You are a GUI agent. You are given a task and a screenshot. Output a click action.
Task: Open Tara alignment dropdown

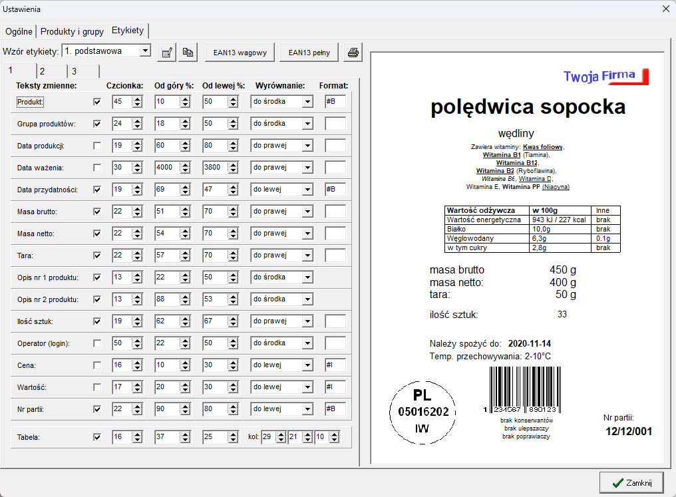307,255
